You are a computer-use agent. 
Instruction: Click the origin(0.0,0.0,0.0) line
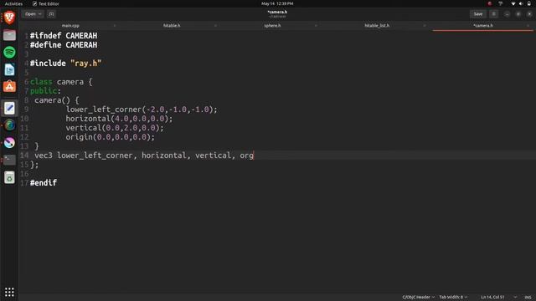click(110, 137)
